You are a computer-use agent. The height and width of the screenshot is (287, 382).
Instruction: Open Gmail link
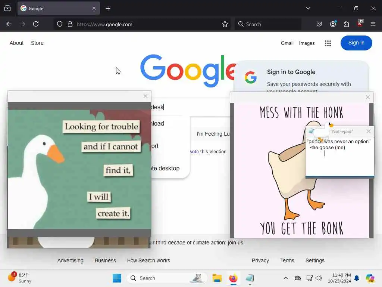(287, 43)
